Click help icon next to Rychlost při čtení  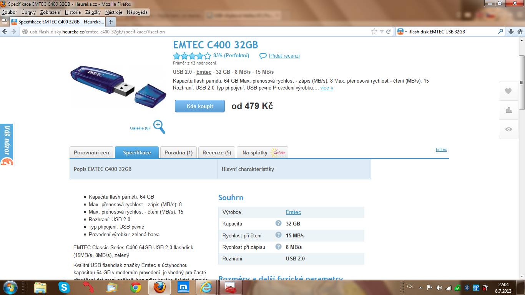(278, 235)
